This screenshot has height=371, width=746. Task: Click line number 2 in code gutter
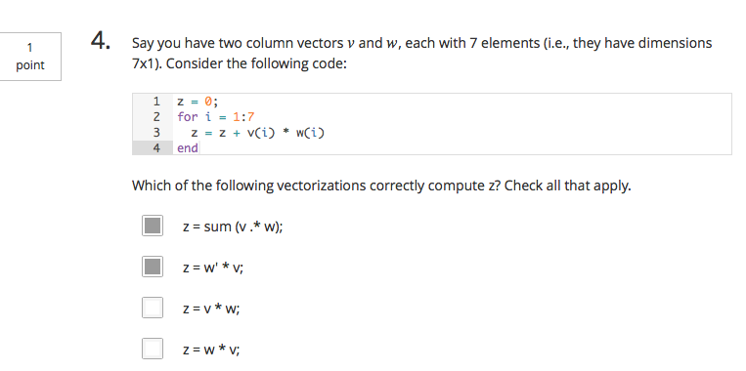(156, 117)
